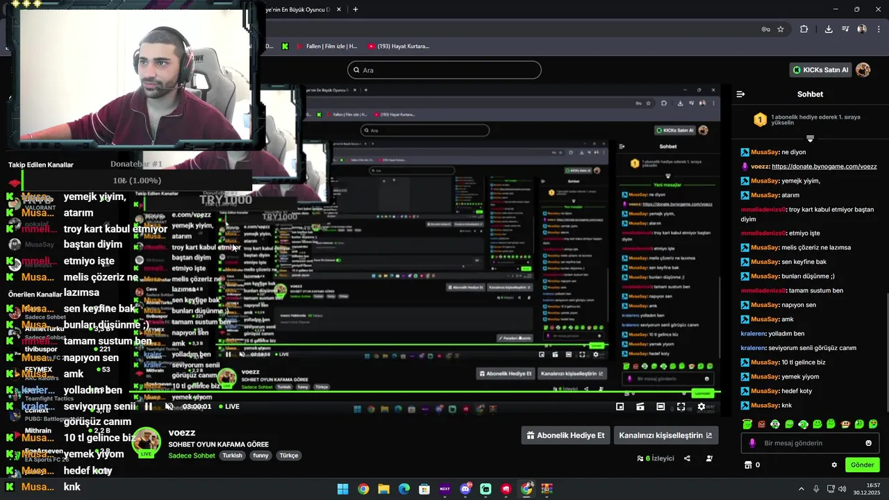Click the '6 İzleyici' viewer count
The width and height of the screenshot is (889, 500).
(656, 458)
